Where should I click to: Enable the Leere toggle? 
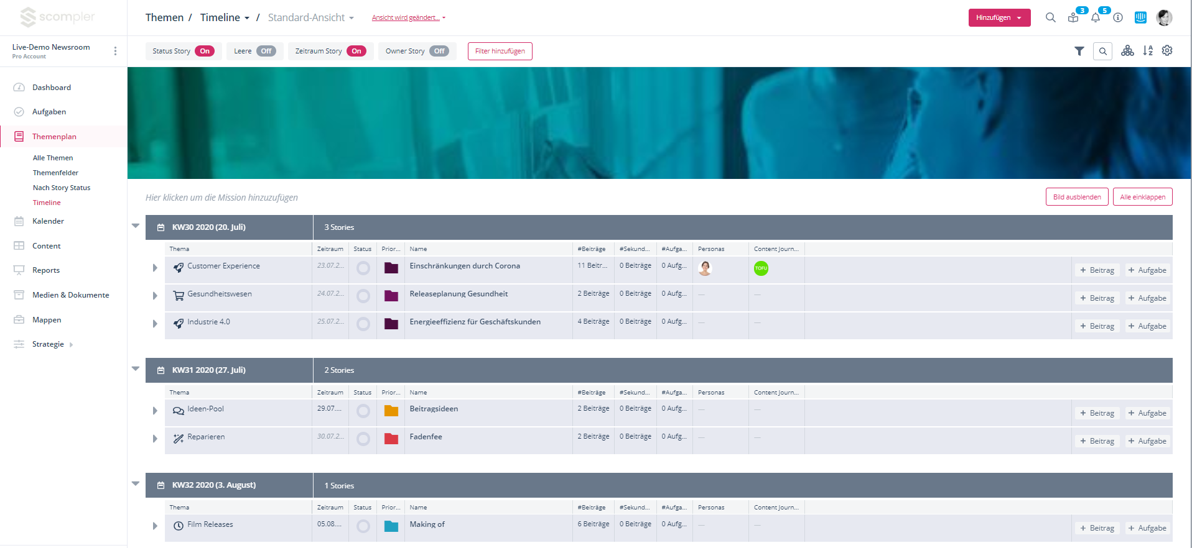(x=266, y=51)
